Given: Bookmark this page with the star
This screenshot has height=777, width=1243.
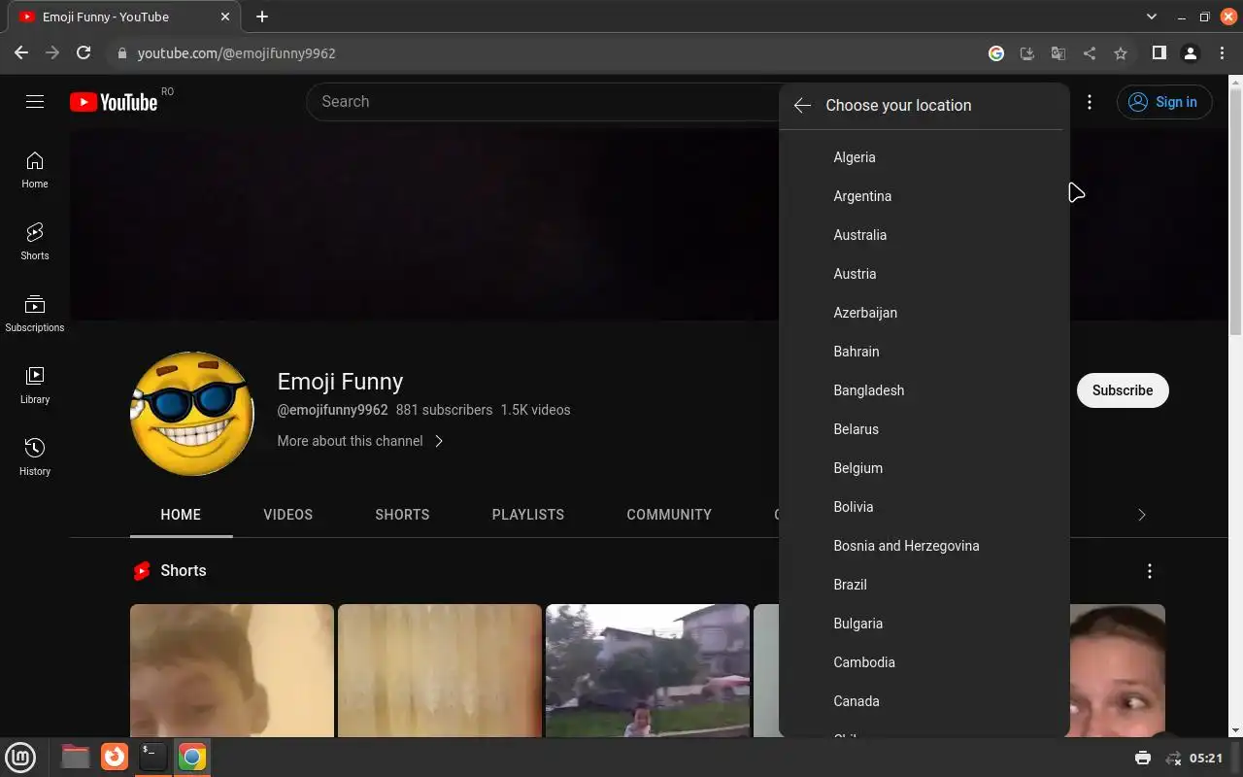Looking at the screenshot, I should click(x=1121, y=53).
